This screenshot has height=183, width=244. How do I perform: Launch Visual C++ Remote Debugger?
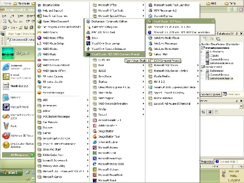(x=115, y=49)
